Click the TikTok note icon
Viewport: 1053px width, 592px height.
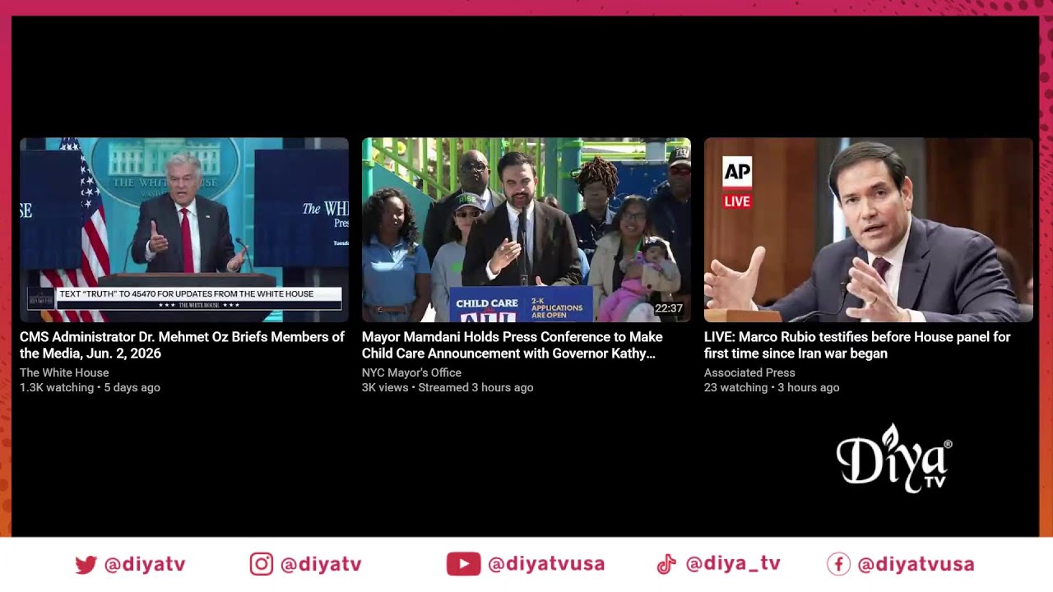(666, 564)
